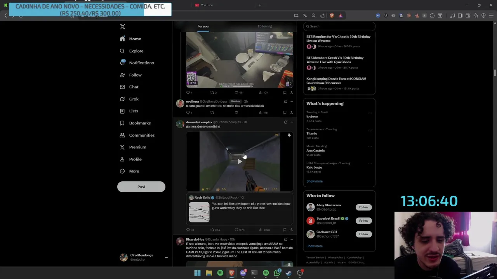Open BTS Reunites for V's Birthday story
The width and height of the screenshot is (497, 279).
339,39
